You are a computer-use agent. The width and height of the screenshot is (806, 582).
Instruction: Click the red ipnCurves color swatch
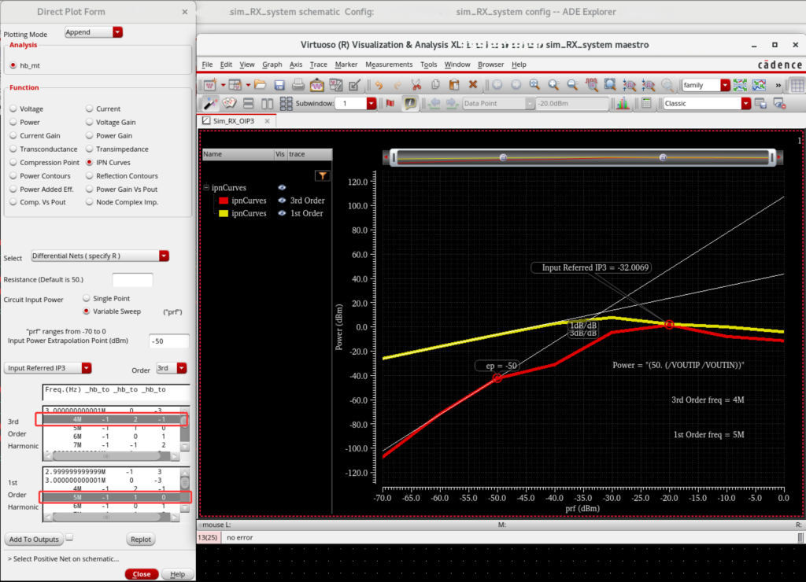[224, 201]
